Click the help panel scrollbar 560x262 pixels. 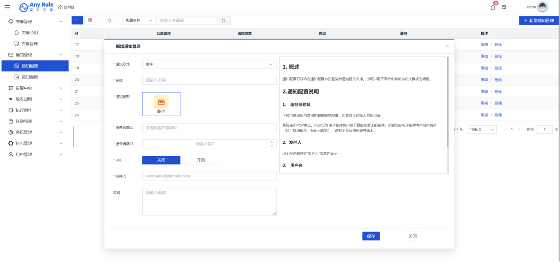pyautogui.click(x=447, y=102)
